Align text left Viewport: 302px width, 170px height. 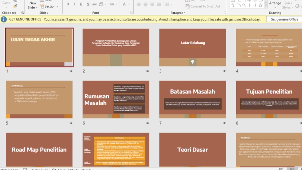point(139,4)
